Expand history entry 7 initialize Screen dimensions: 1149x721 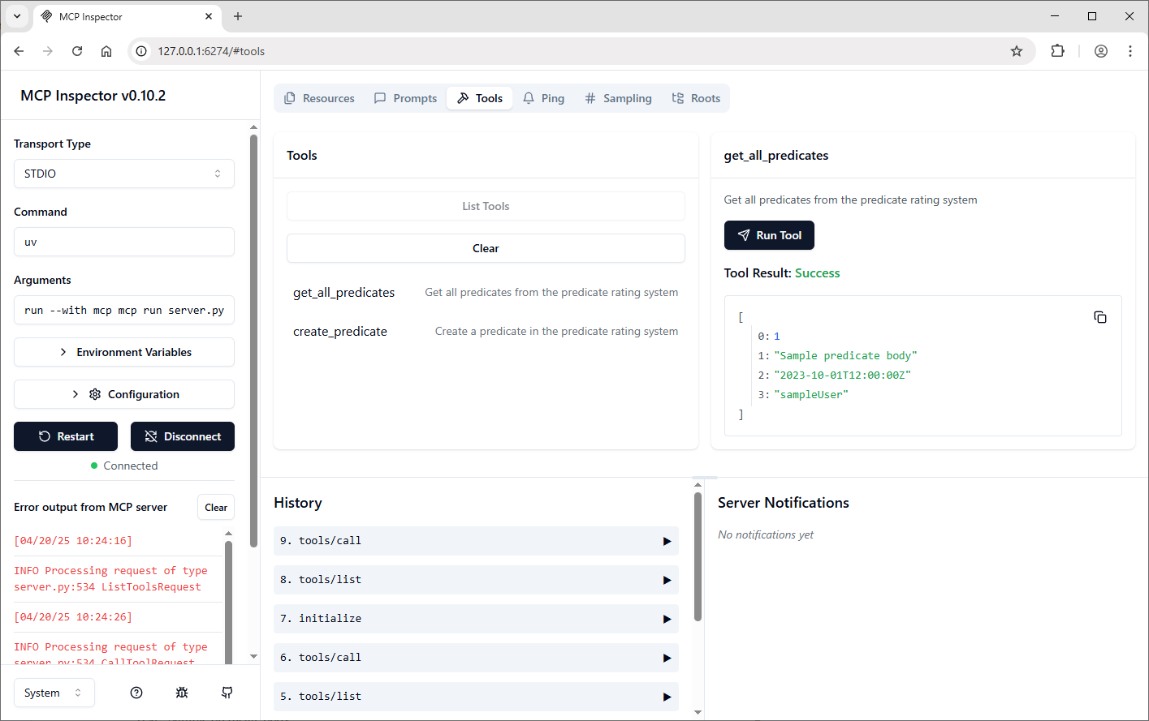(476, 619)
